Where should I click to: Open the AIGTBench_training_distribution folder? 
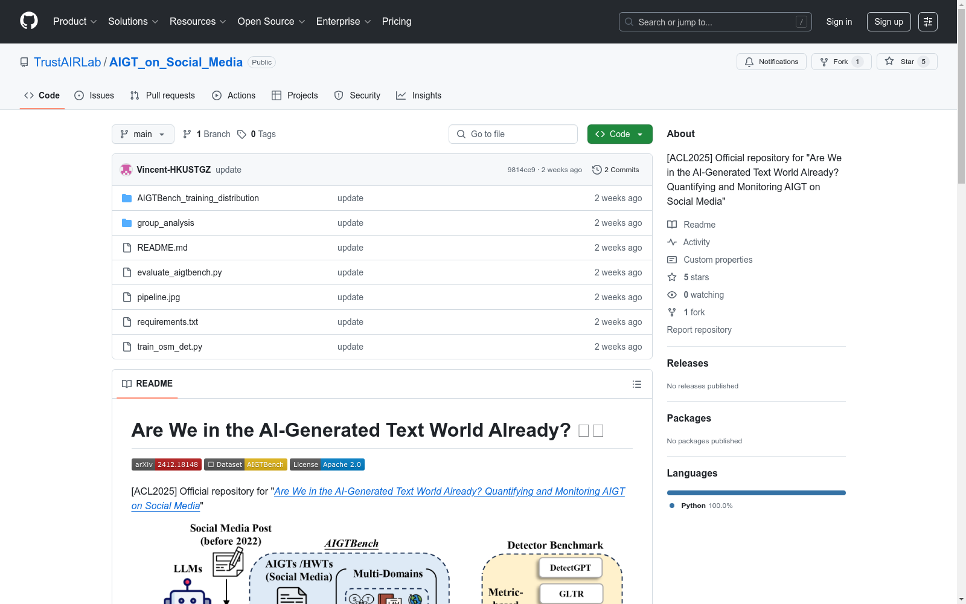(x=198, y=198)
